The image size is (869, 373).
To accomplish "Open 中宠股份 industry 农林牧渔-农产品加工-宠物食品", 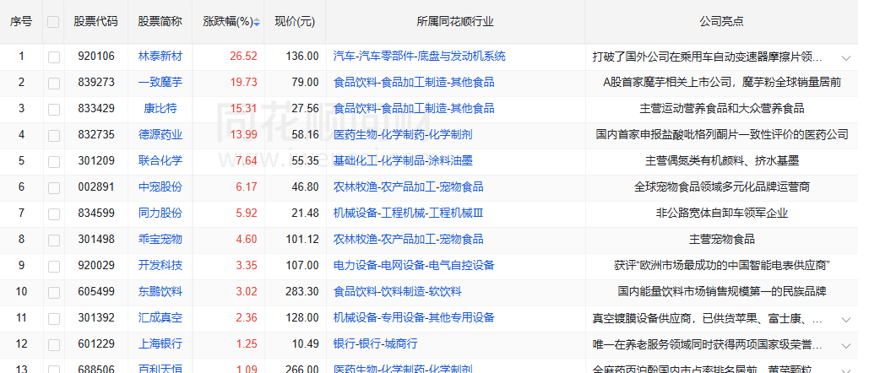I will pos(409,186).
